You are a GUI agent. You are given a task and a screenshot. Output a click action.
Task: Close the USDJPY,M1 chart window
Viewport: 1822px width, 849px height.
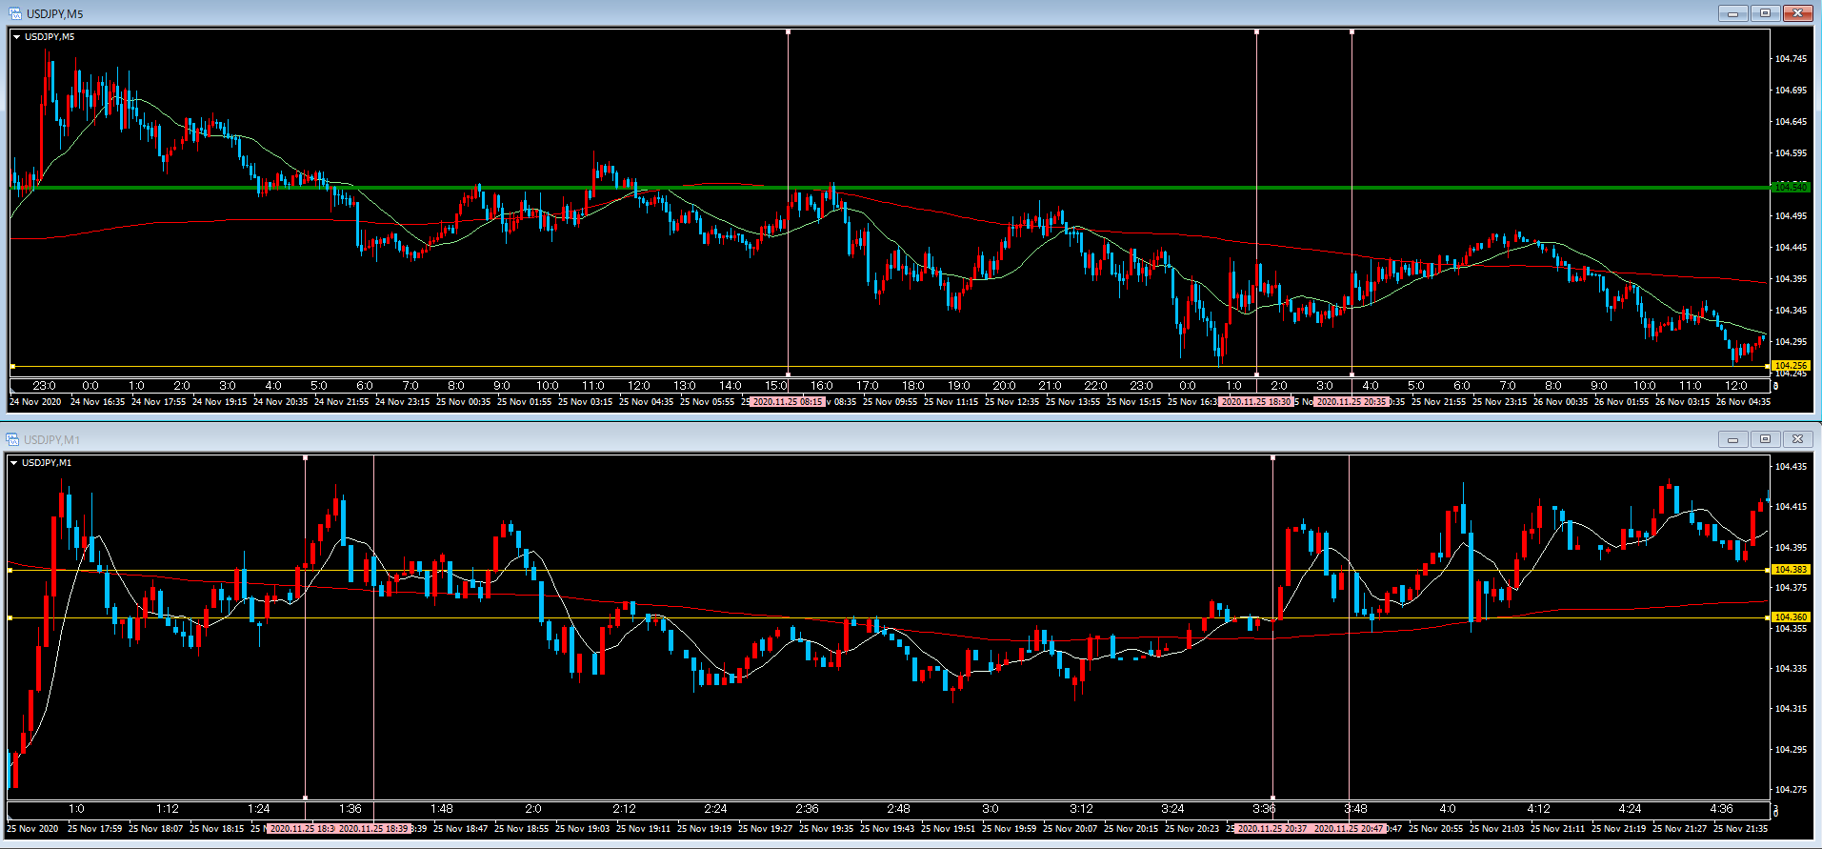pyautogui.click(x=1797, y=439)
